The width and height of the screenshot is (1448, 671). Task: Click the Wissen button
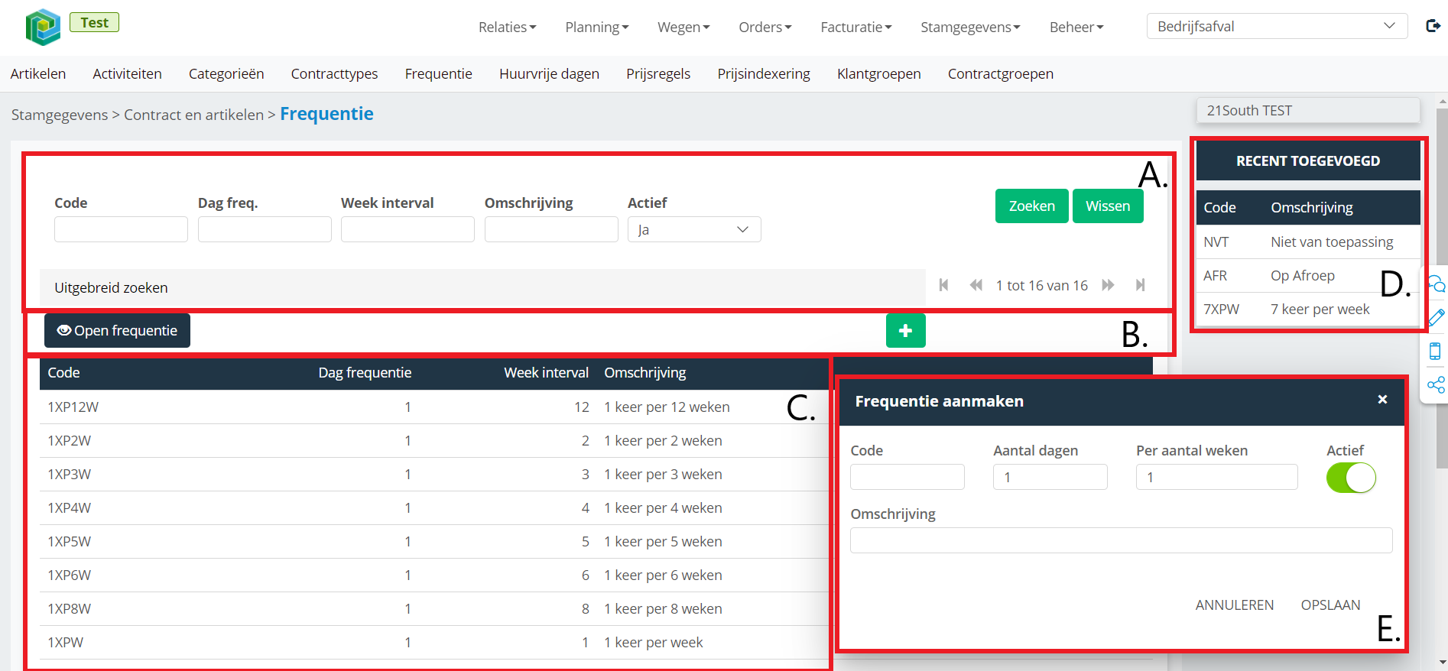[1108, 206]
